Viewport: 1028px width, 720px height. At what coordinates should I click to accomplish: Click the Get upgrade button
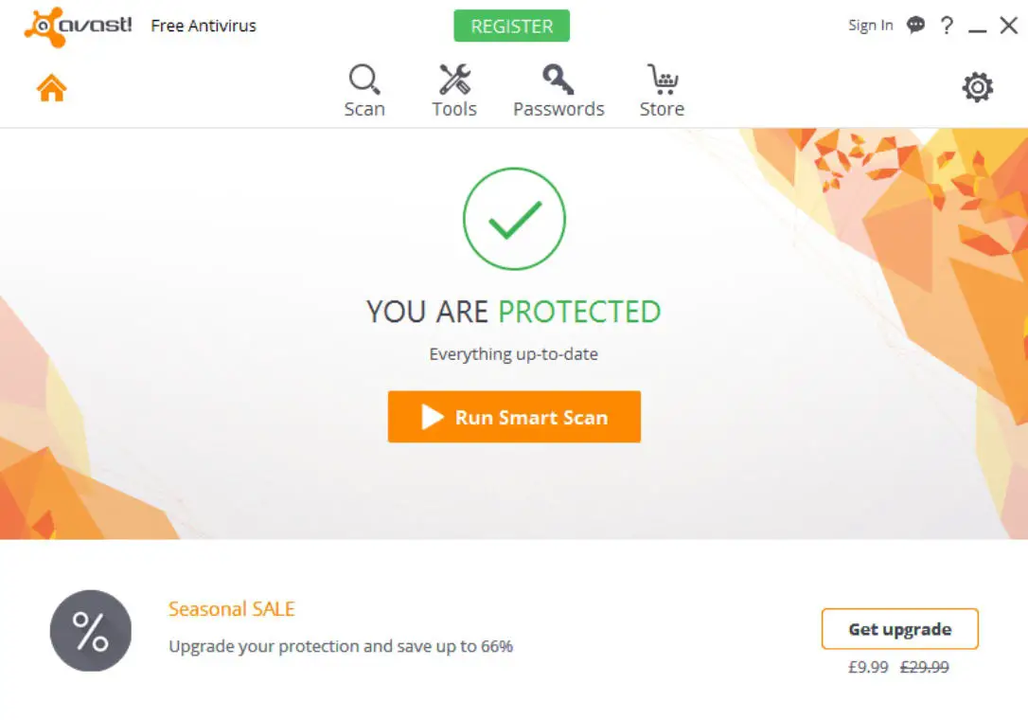pos(899,629)
